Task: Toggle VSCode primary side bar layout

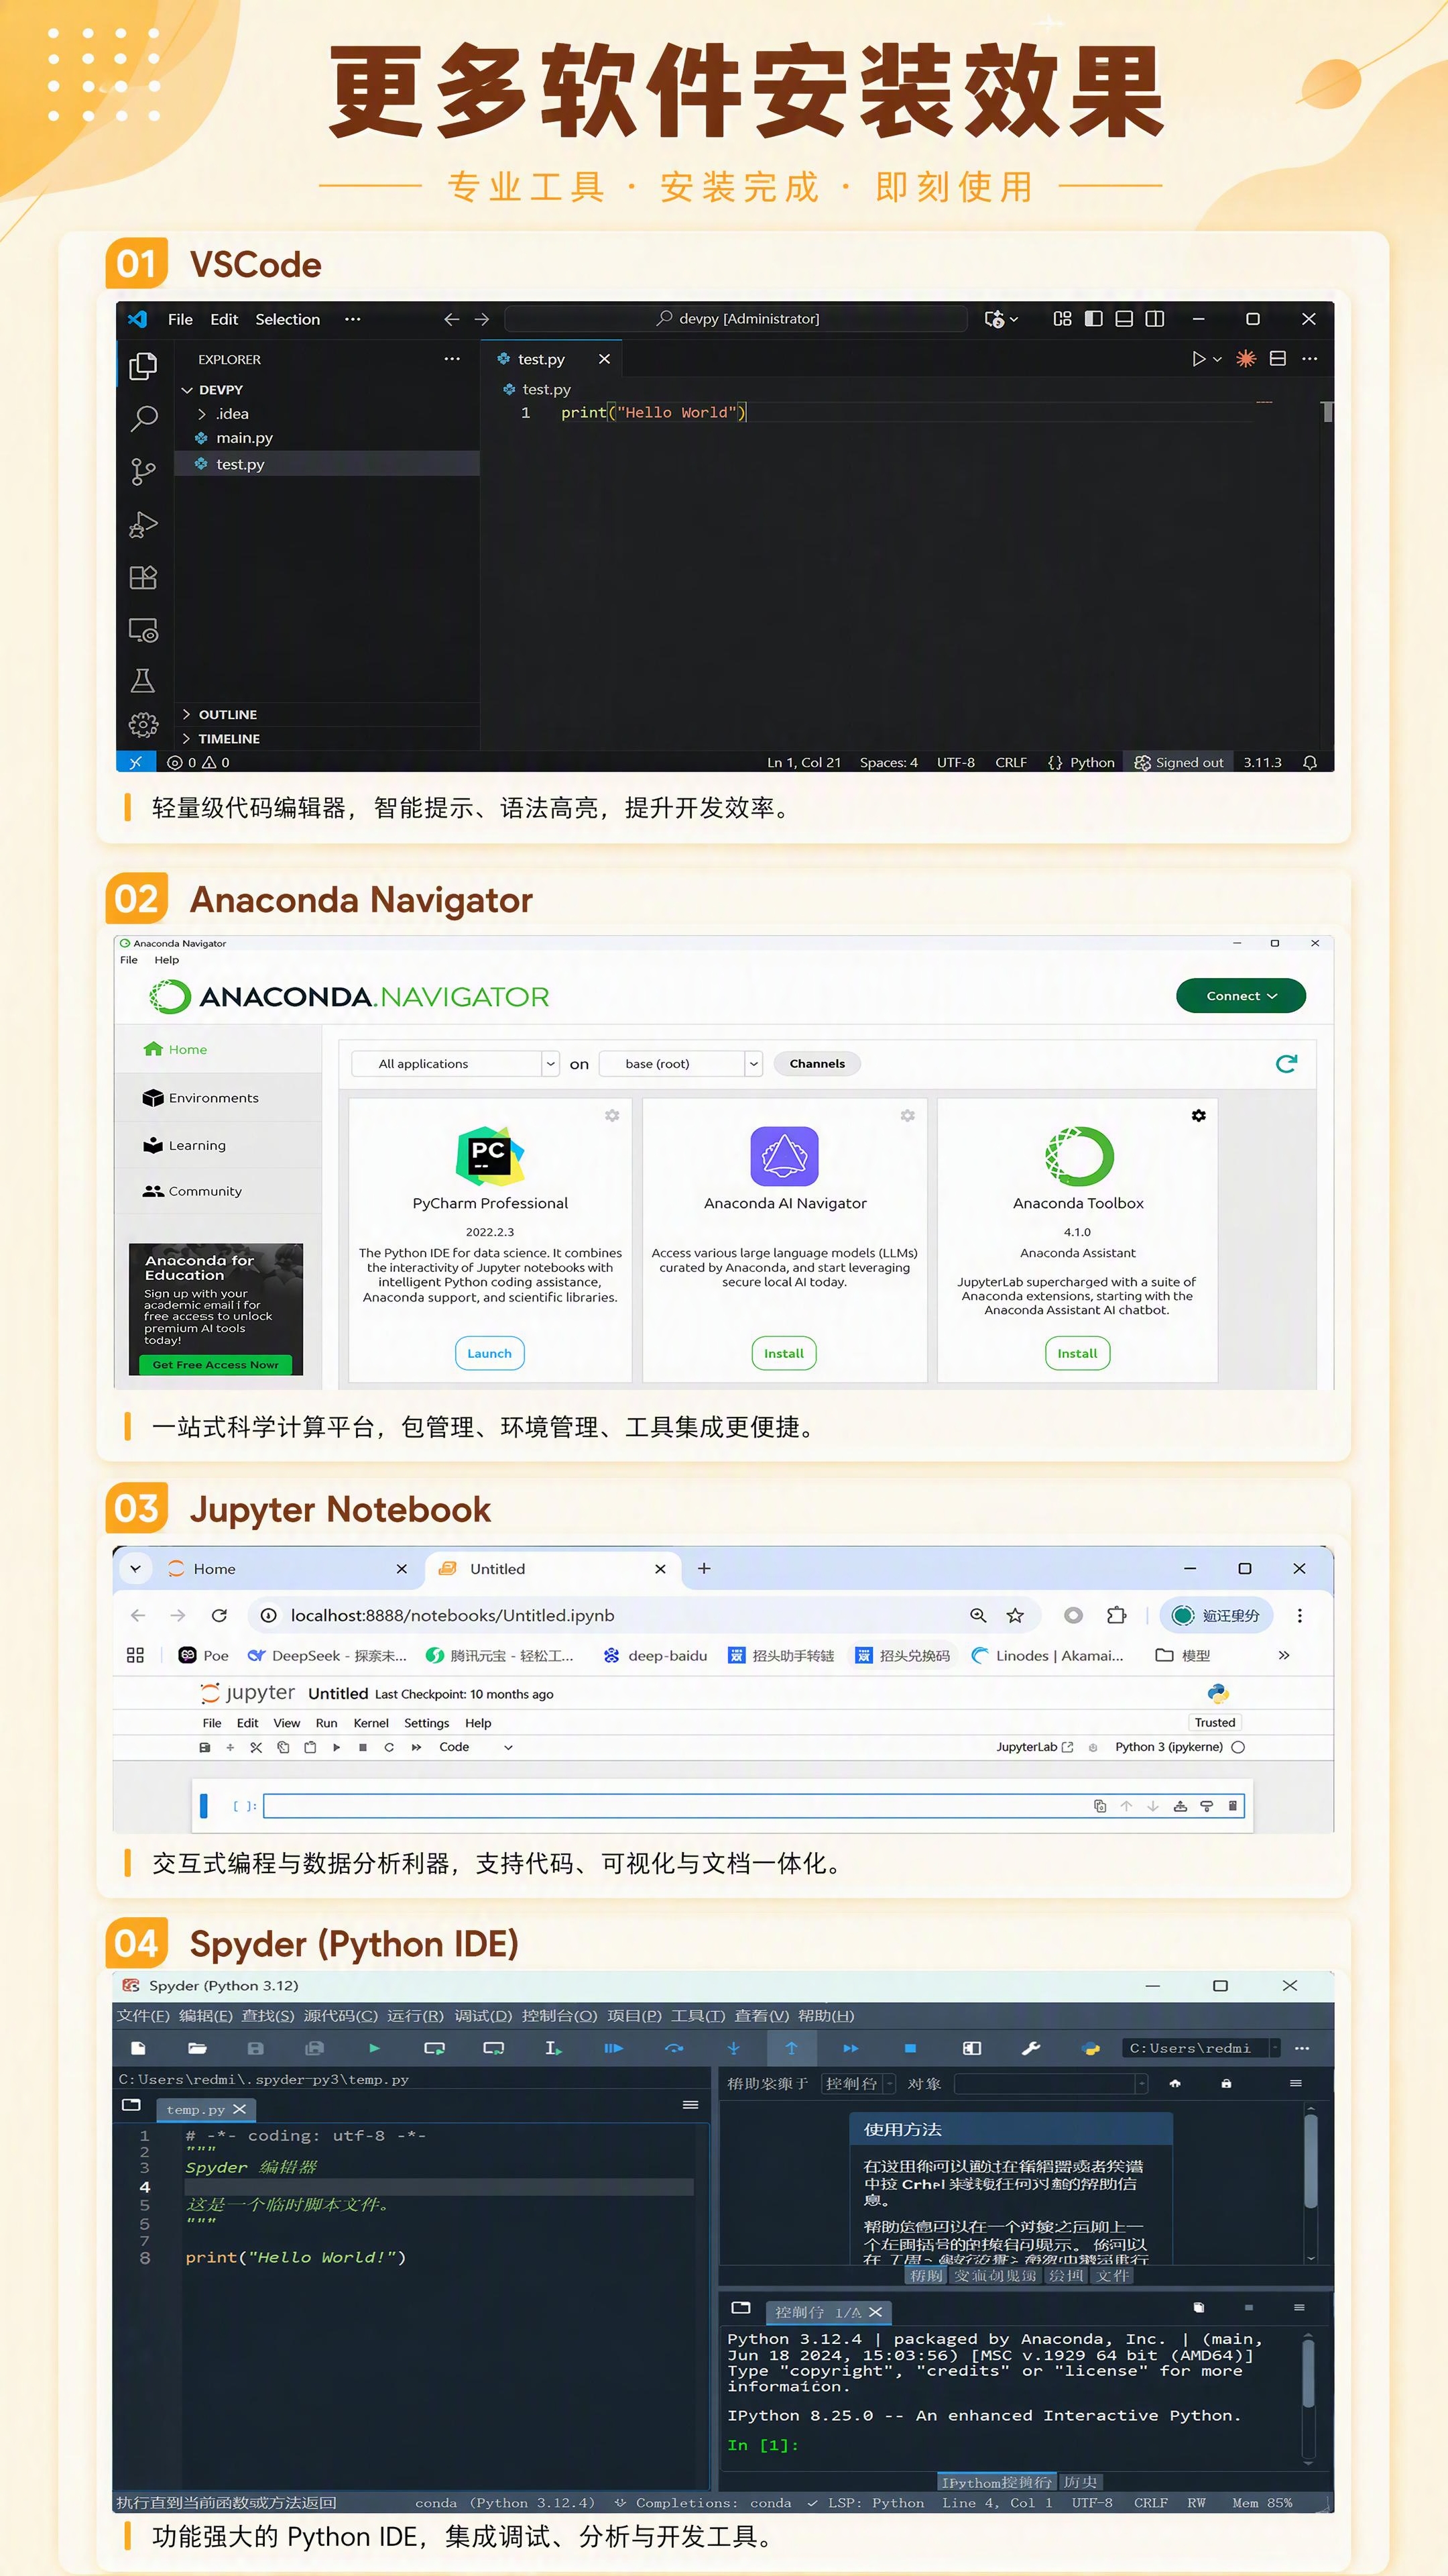Action: click(1093, 318)
